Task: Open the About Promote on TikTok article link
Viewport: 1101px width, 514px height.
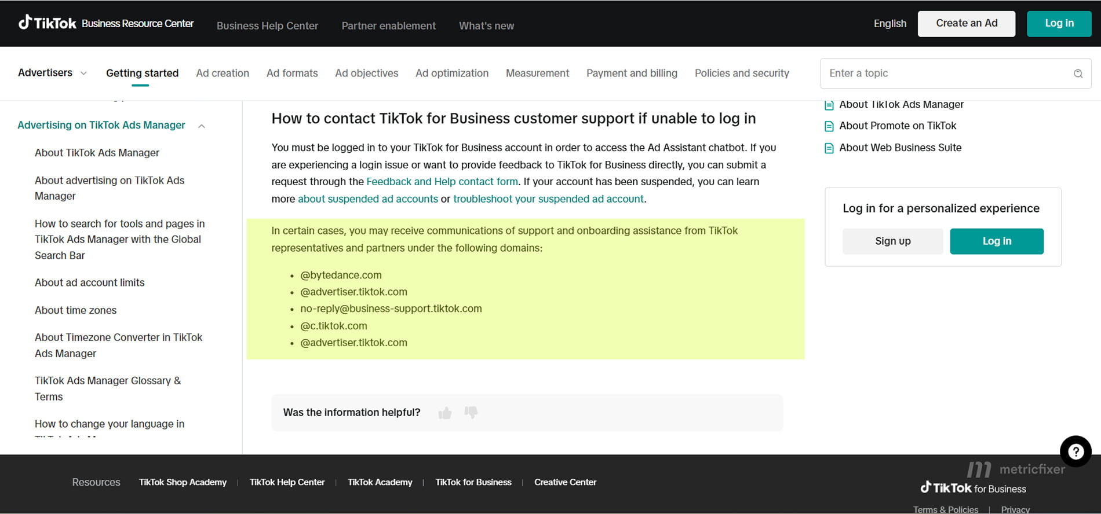Action: click(x=898, y=126)
